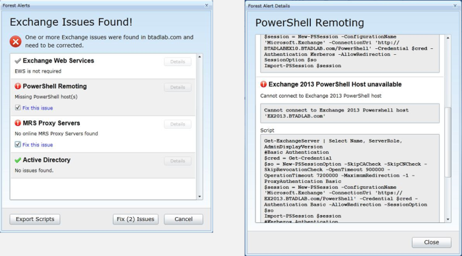Click the error box mentioning 'EX2013.BTADLAB.com'
The height and width of the screenshot is (256, 462).
[350, 113]
